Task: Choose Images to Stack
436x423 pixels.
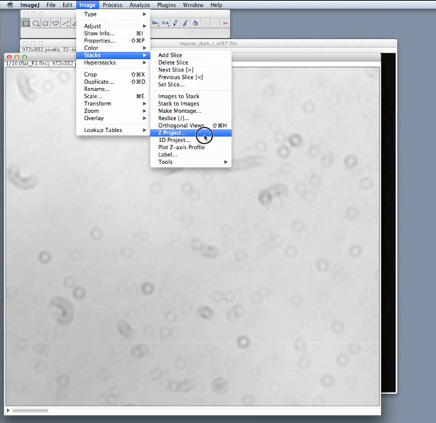Action: click(191, 96)
